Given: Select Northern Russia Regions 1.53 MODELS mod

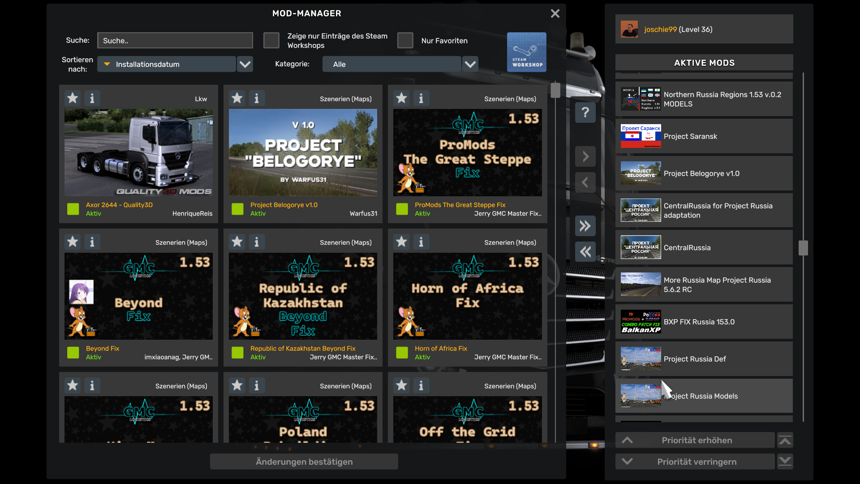Looking at the screenshot, I should pyautogui.click(x=704, y=99).
